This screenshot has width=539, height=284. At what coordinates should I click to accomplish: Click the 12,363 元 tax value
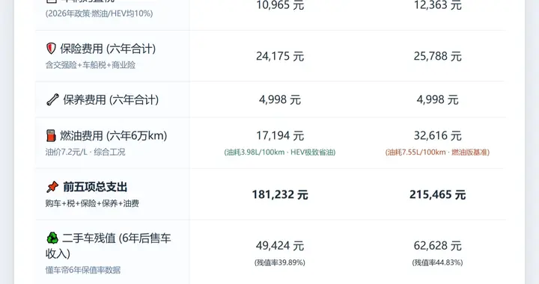437,5
